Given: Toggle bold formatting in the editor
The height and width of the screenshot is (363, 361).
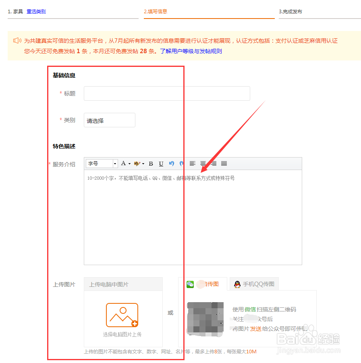Looking at the screenshot, I should point(151,164).
